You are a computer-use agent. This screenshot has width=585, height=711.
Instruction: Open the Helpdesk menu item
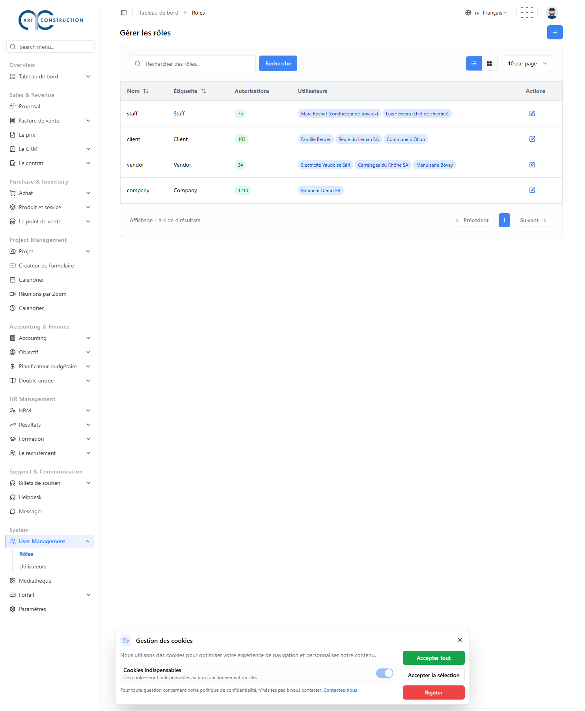click(x=50, y=497)
